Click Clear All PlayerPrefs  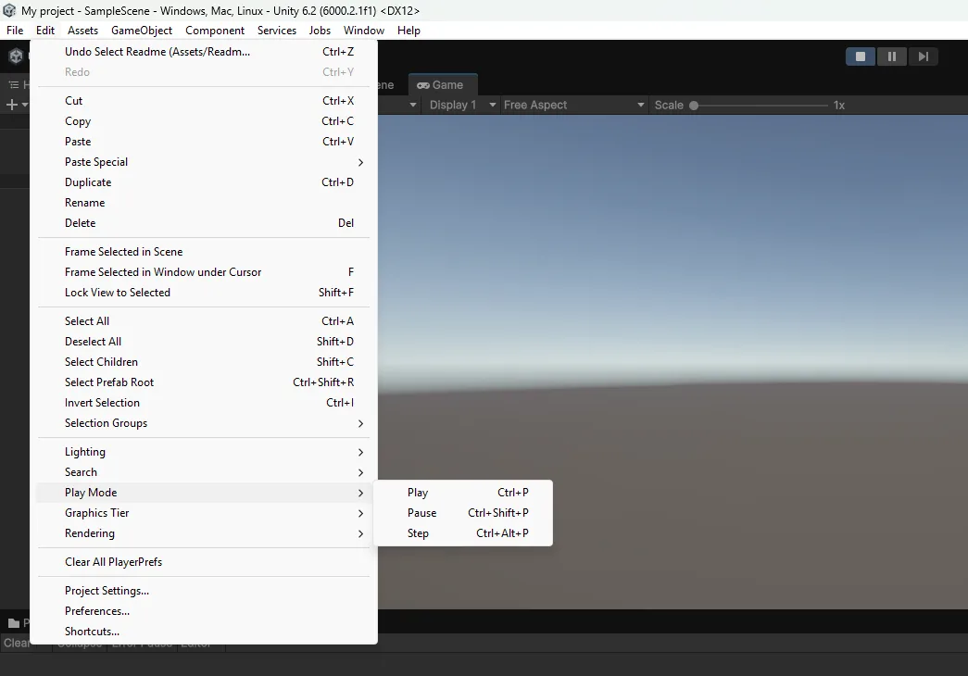[113, 562]
